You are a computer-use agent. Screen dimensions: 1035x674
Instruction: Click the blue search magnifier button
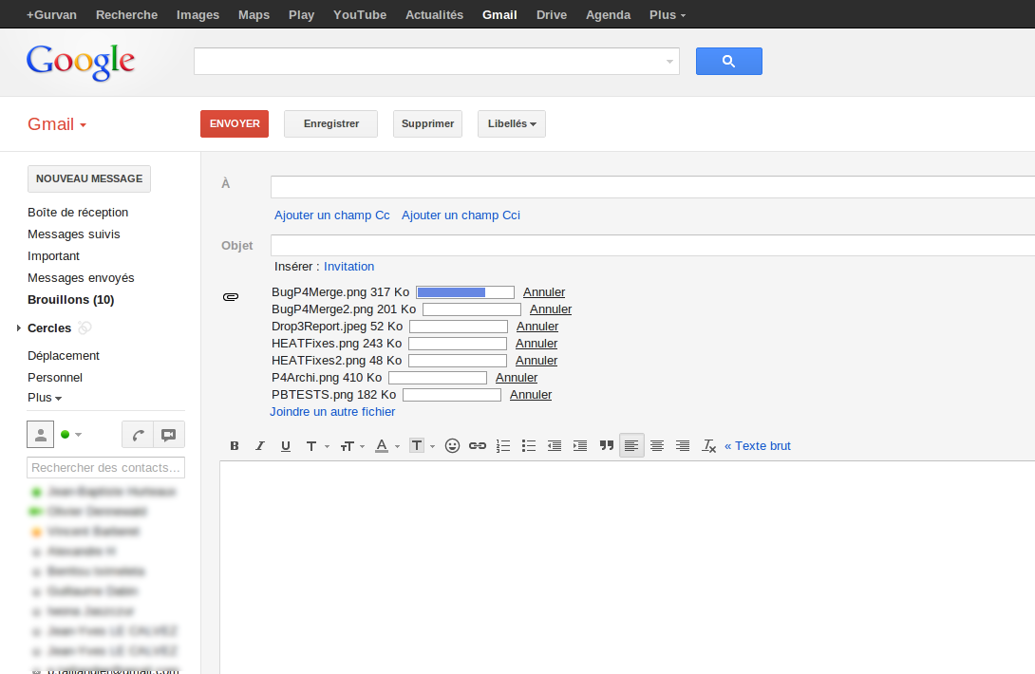pos(728,62)
